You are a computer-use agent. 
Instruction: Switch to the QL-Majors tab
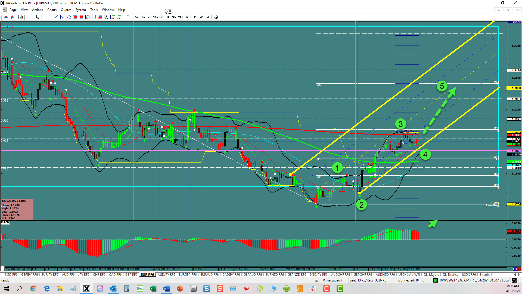coord(431,275)
